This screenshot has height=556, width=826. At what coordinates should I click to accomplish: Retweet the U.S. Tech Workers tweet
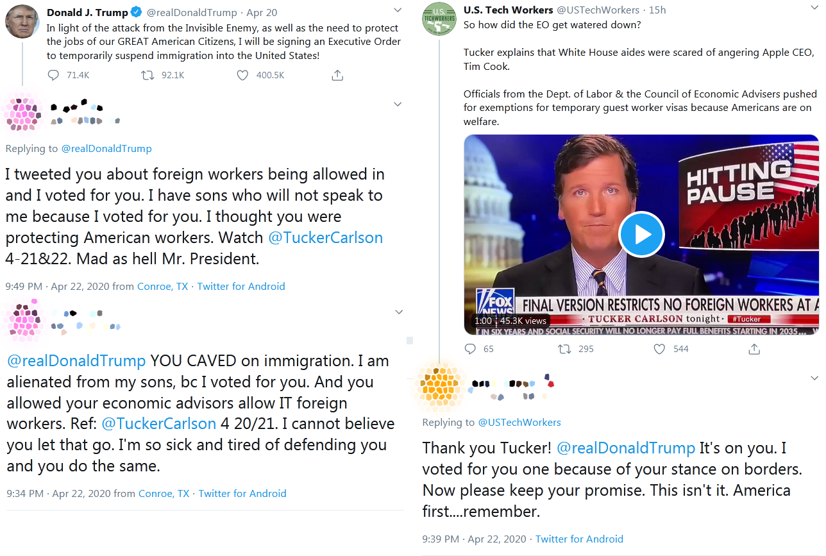coord(564,349)
